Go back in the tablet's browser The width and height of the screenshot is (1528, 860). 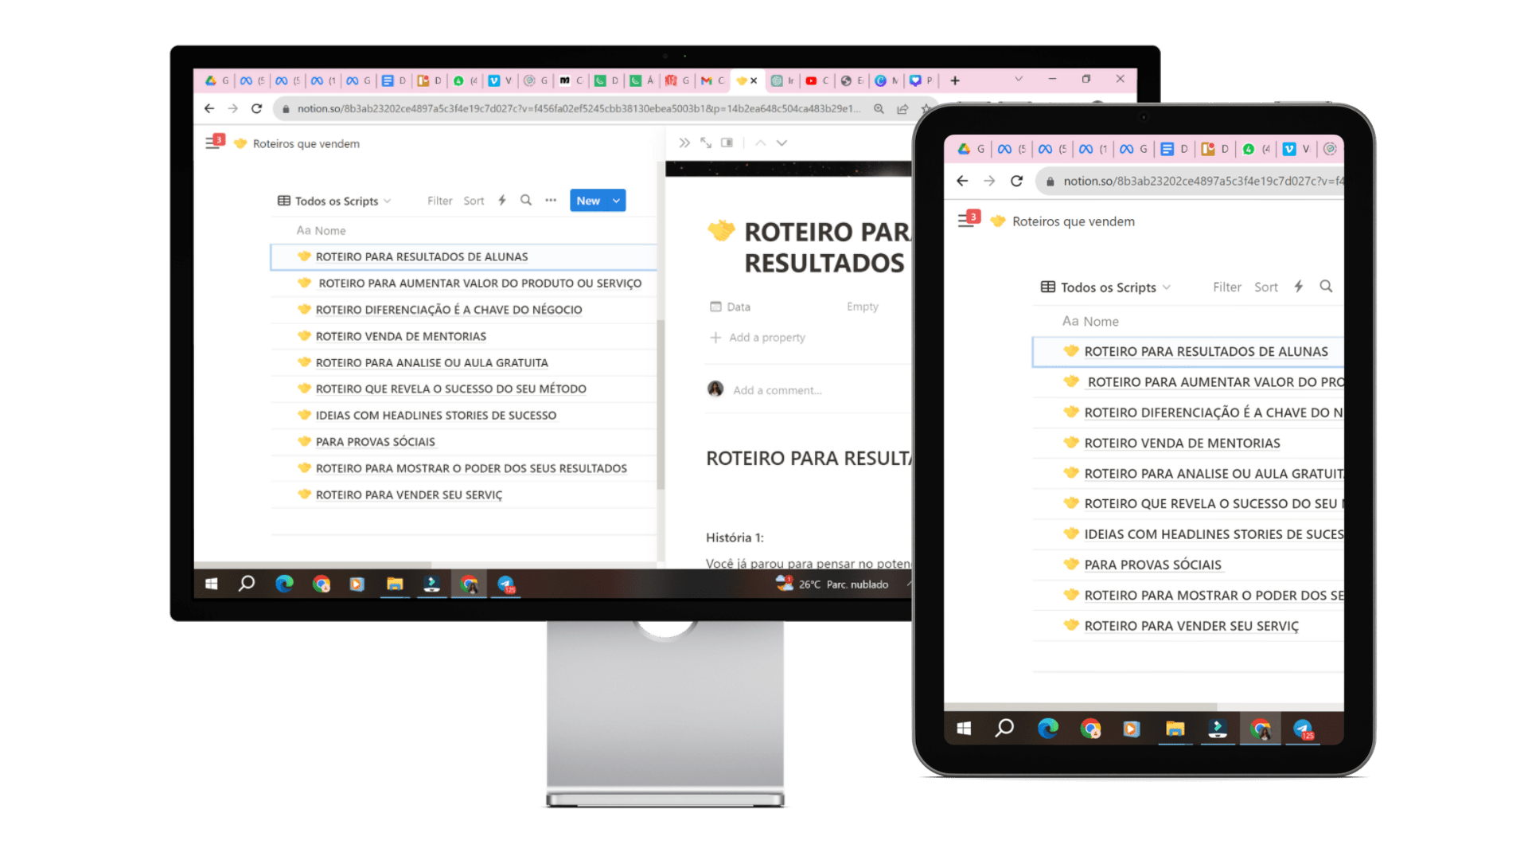(x=962, y=181)
